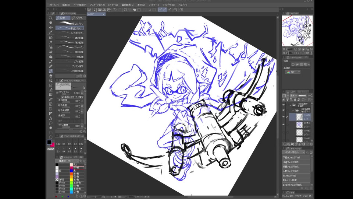The height and width of the screenshot is (199, 353).
Task: Select the Gradient tool
Action: click(51, 95)
